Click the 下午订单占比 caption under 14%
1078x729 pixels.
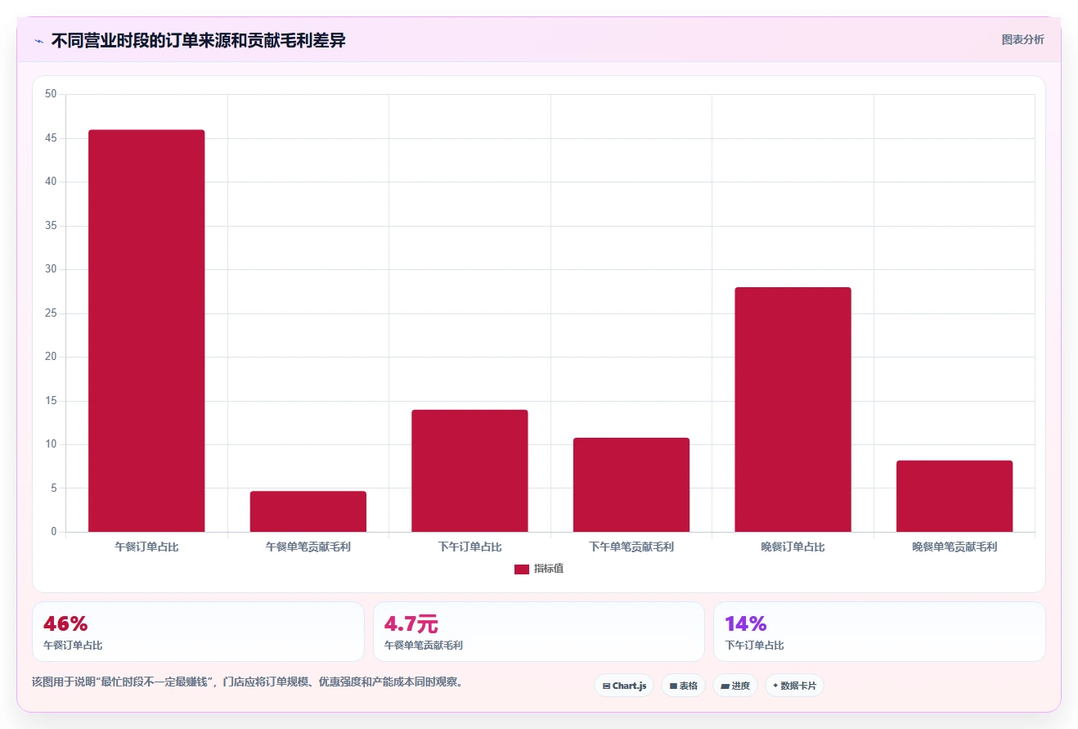coord(754,646)
